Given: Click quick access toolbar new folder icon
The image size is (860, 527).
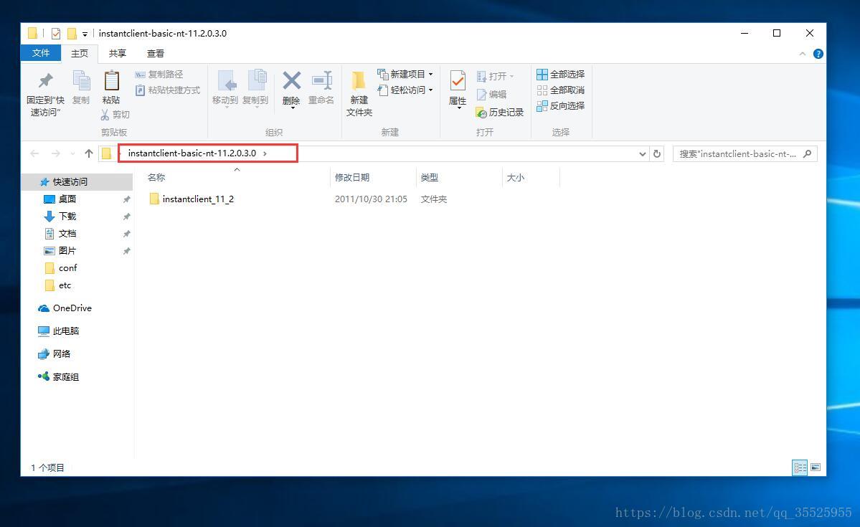Looking at the screenshot, I should (x=72, y=34).
